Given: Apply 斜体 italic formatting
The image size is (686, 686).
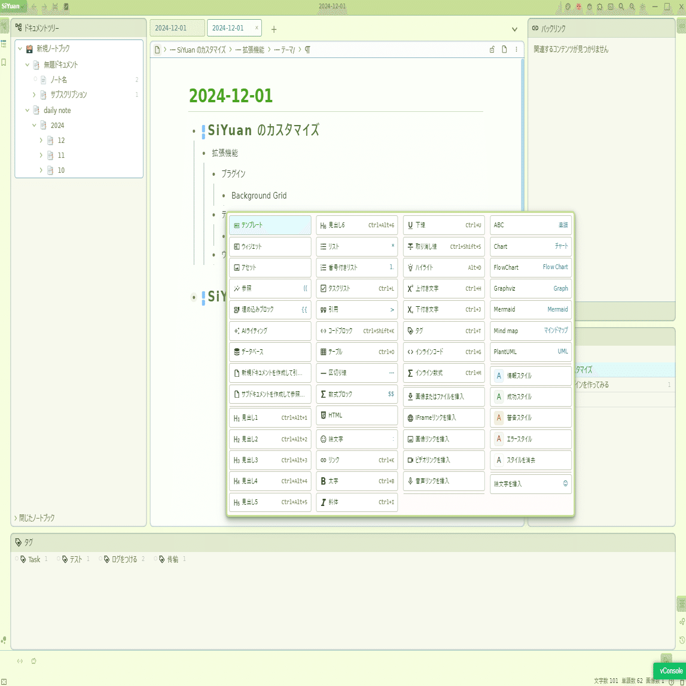Looking at the screenshot, I should pos(356,502).
